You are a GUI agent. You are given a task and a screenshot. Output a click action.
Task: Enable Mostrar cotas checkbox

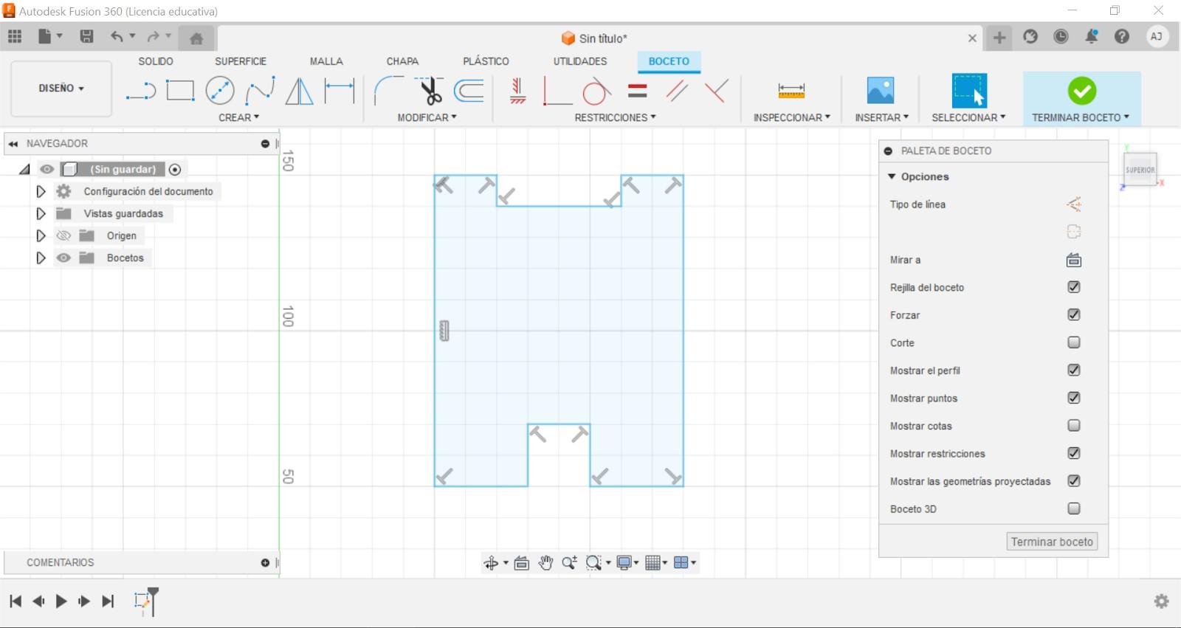[1074, 426]
